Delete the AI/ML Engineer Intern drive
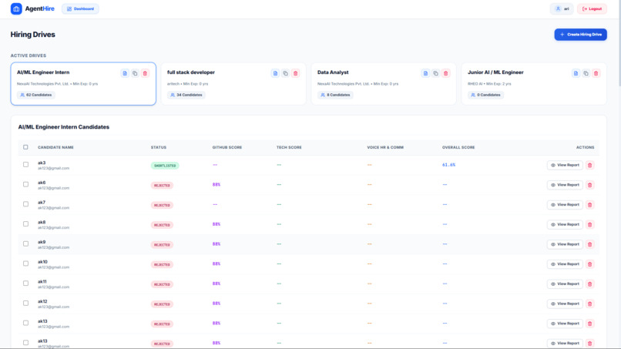 [145, 73]
